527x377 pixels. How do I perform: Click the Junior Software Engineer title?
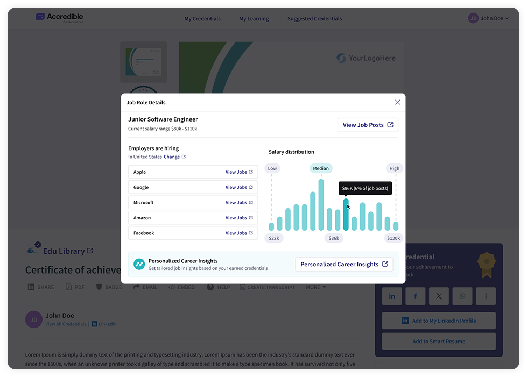[x=163, y=119]
